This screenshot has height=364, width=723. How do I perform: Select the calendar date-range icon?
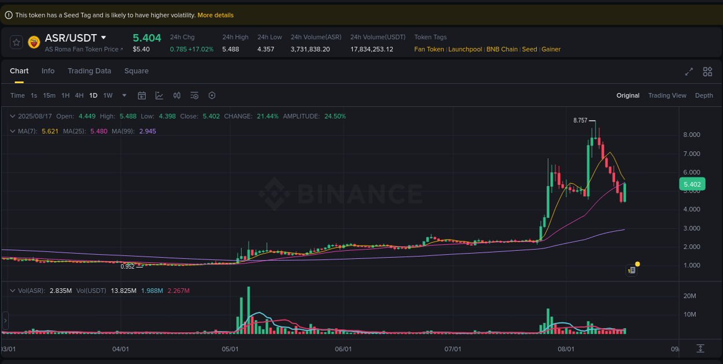142,95
